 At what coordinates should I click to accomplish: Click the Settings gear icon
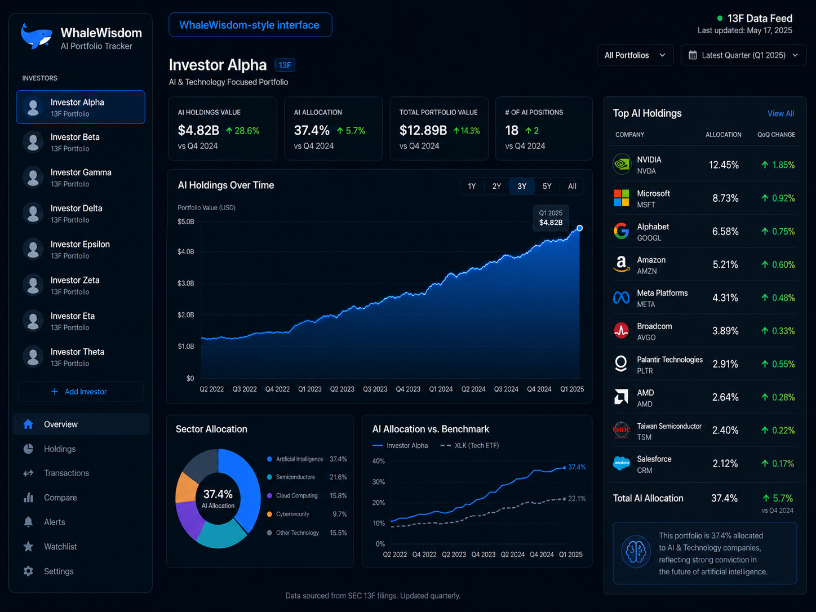pyautogui.click(x=28, y=571)
